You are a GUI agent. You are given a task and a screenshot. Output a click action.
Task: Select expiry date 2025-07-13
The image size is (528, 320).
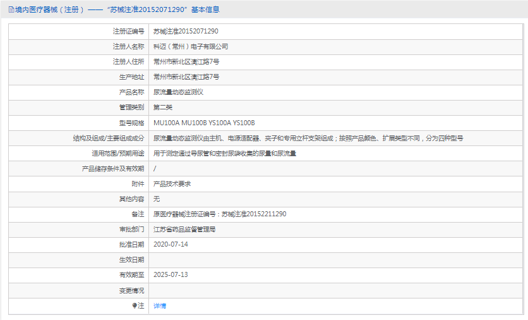tap(171, 275)
